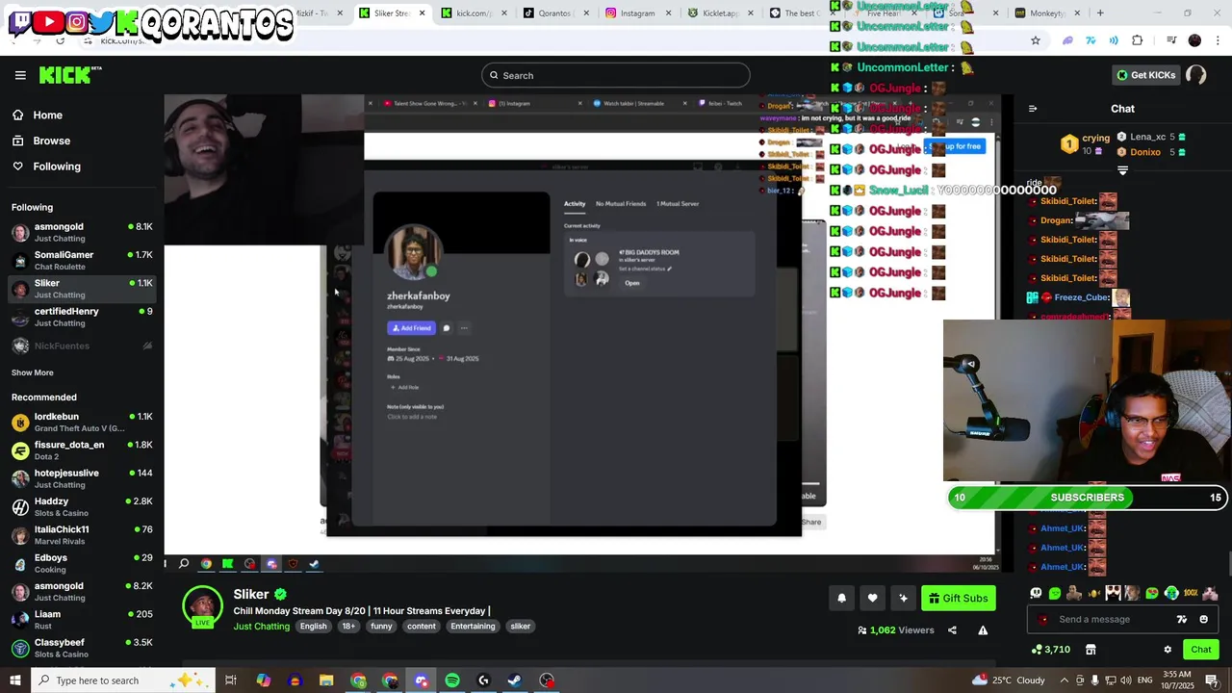Click the Gift Subs button

(x=958, y=598)
